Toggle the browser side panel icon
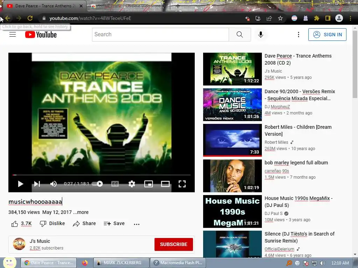 328,18
